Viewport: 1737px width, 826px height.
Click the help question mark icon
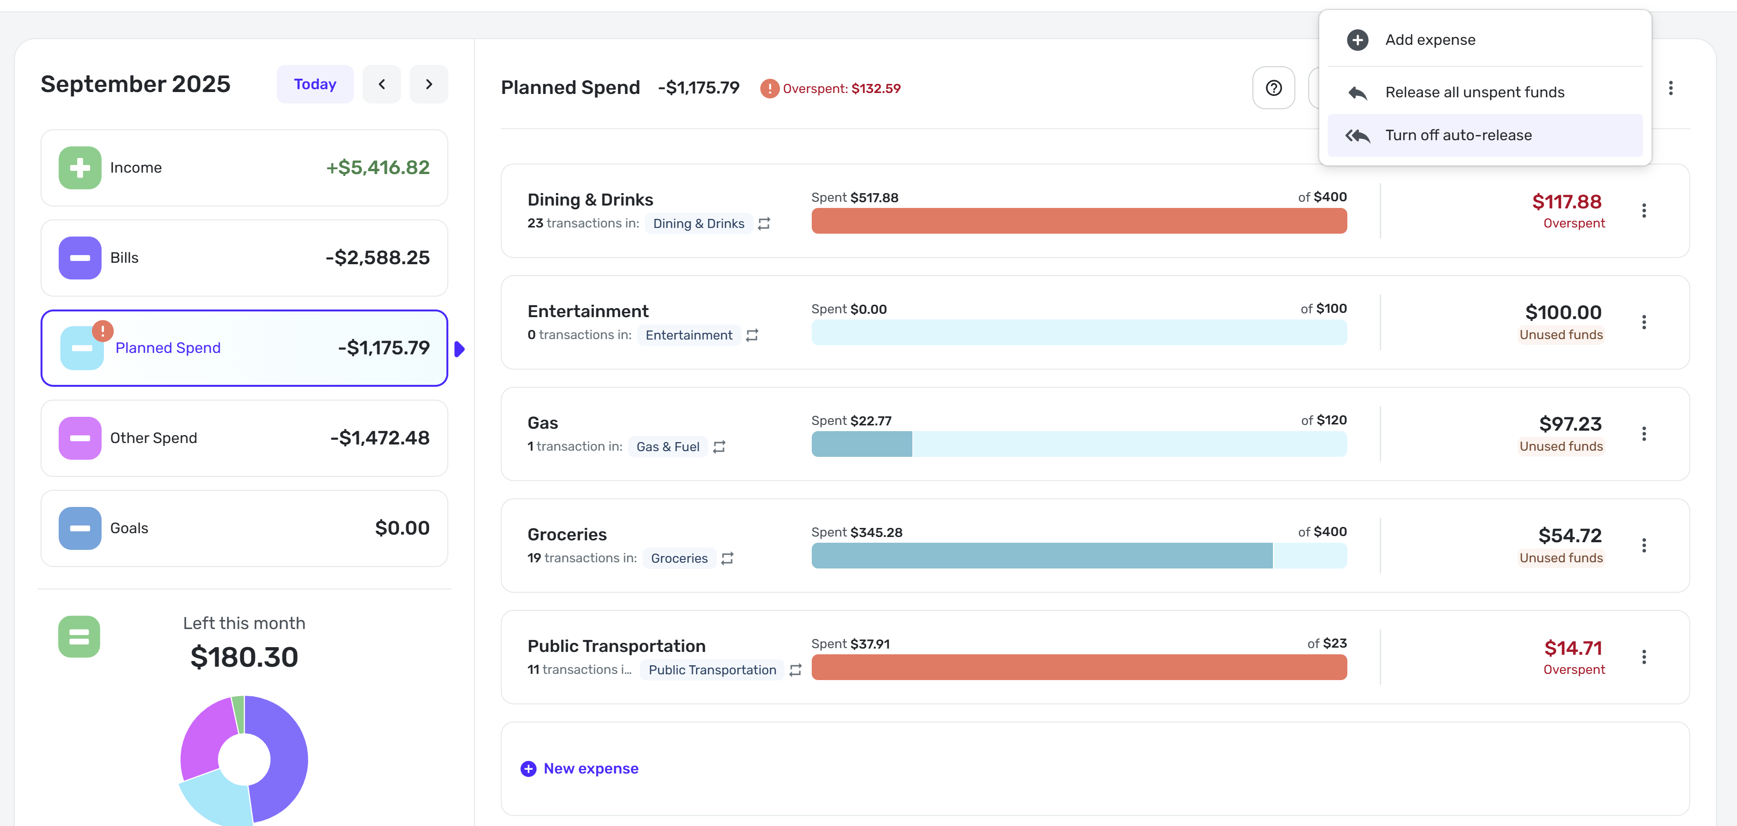tap(1273, 88)
